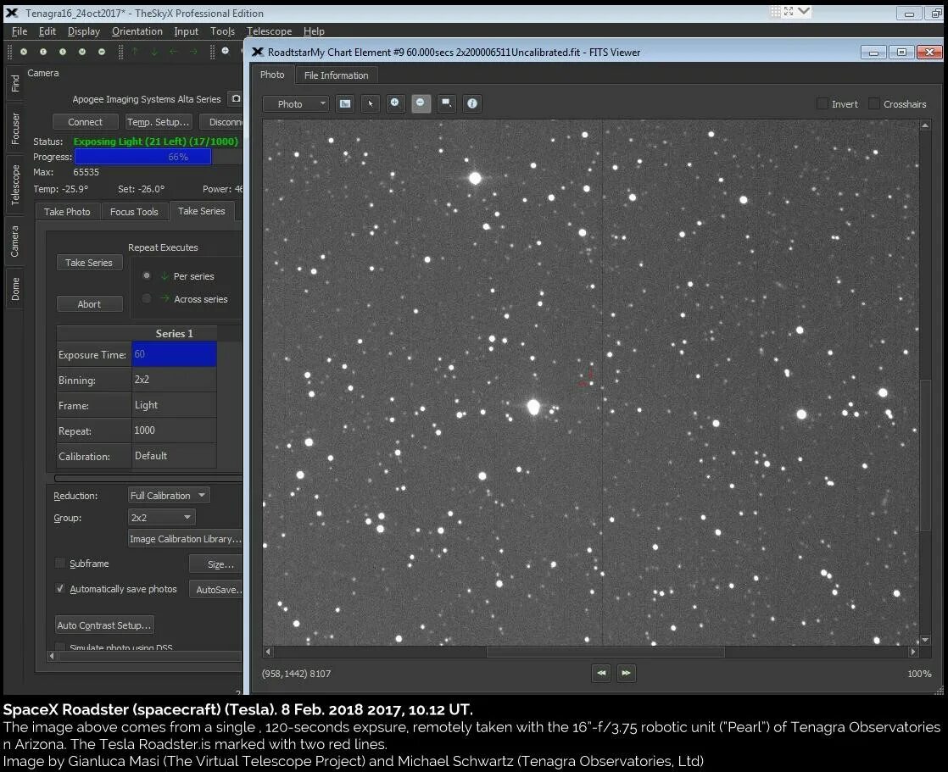Enable the Invert checkbox
The width and height of the screenshot is (948, 772).
pos(823,104)
